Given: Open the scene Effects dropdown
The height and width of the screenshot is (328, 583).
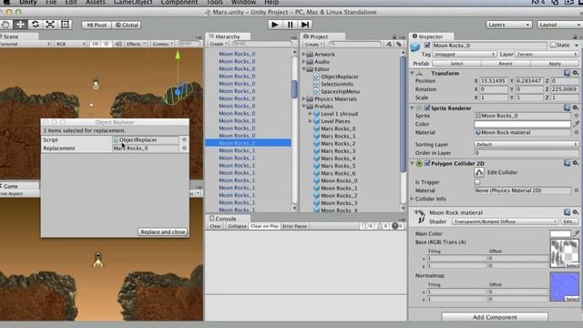Looking at the screenshot, I should coord(136,44).
